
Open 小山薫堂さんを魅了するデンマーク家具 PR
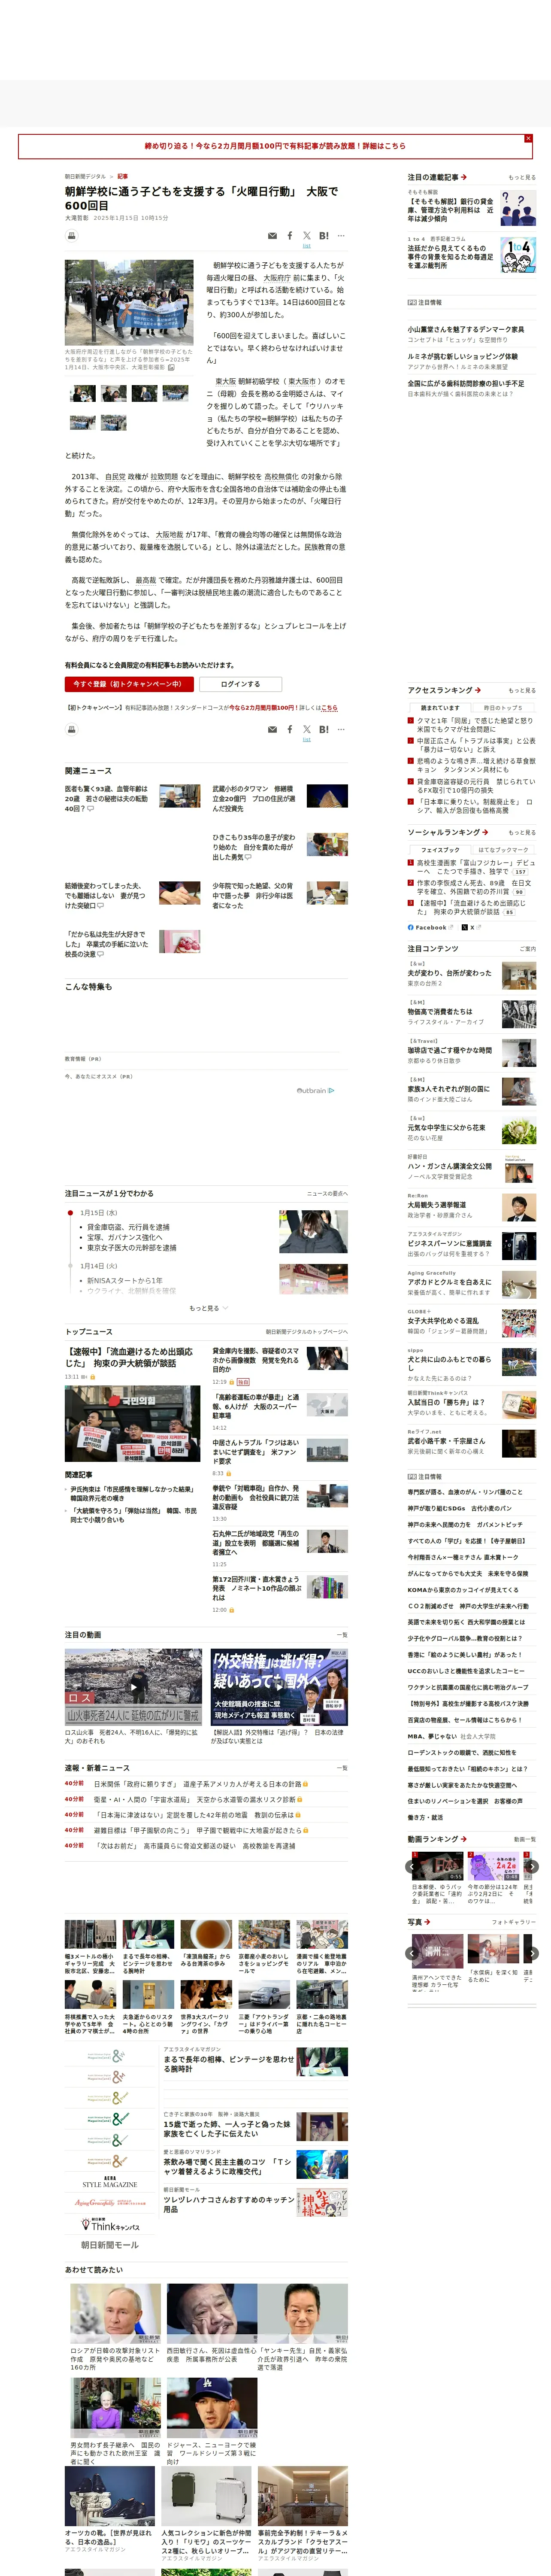tap(465, 329)
